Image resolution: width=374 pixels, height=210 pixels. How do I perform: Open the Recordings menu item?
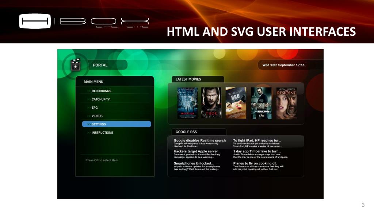(102, 91)
